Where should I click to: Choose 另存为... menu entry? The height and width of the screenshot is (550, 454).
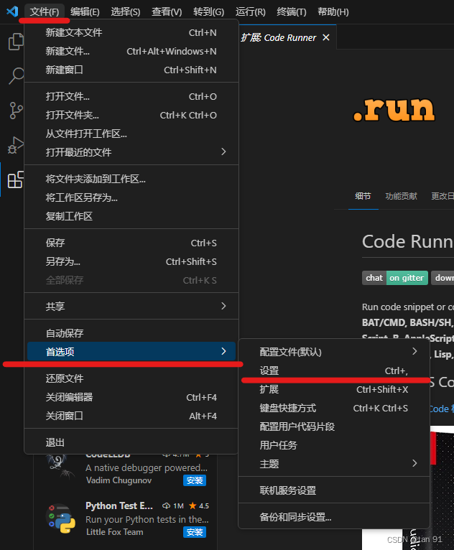pyautogui.click(x=131, y=261)
